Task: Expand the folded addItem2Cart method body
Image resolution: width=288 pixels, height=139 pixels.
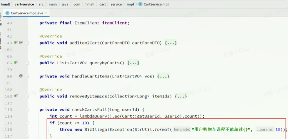Action: [x=170, y=43]
